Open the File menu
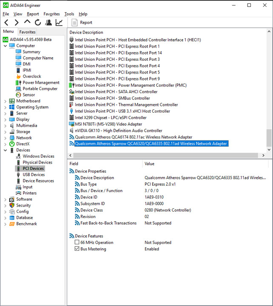 (6, 14)
